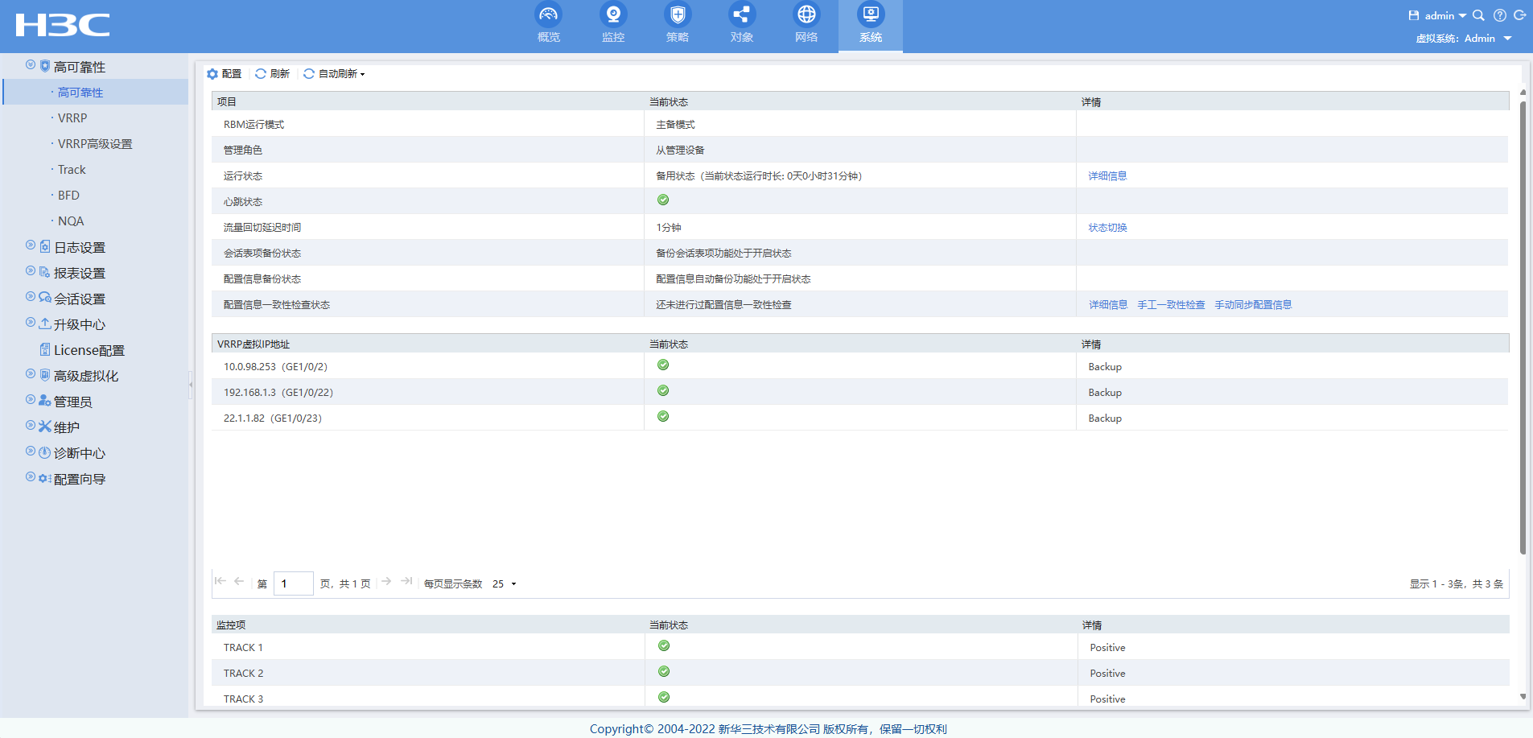1533x738 pixels.
Task: Click the RBM运行模式 row label
Action: (x=253, y=125)
